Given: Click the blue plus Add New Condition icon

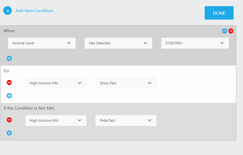Looking at the screenshot, I should (x=8, y=11).
